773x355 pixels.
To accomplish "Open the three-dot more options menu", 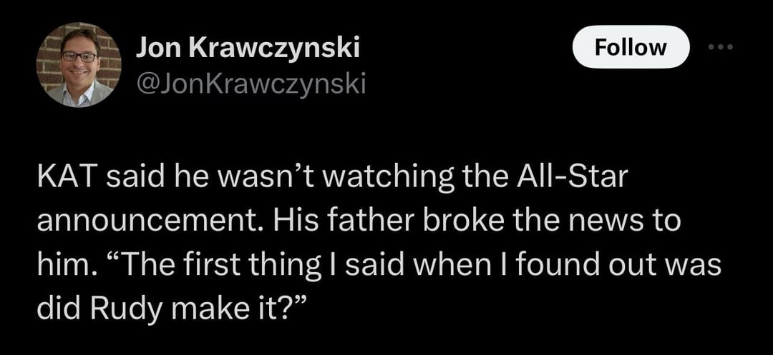I will (x=721, y=46).
